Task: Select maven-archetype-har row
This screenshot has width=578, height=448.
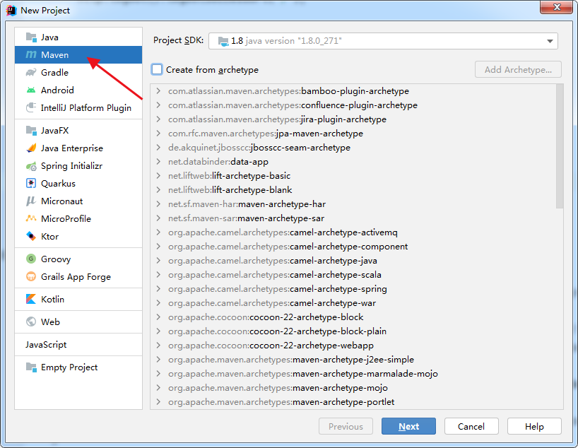Action: click(x=353, y=204)
